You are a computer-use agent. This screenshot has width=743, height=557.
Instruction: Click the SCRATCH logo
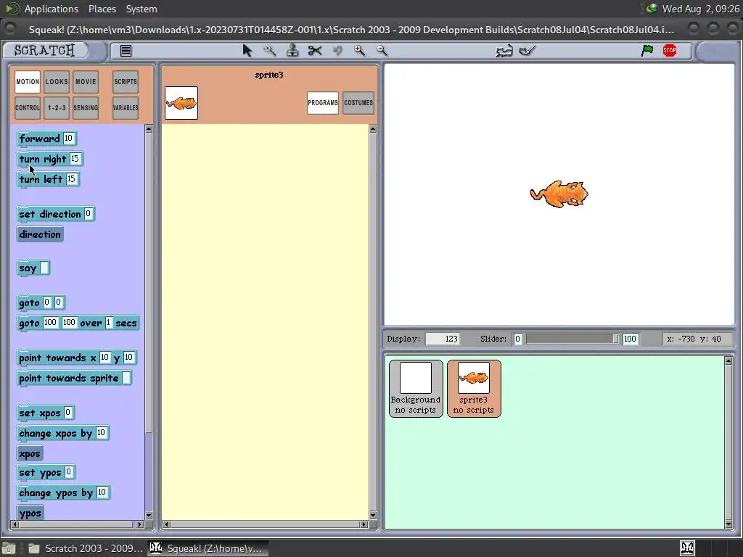point(44,50)
